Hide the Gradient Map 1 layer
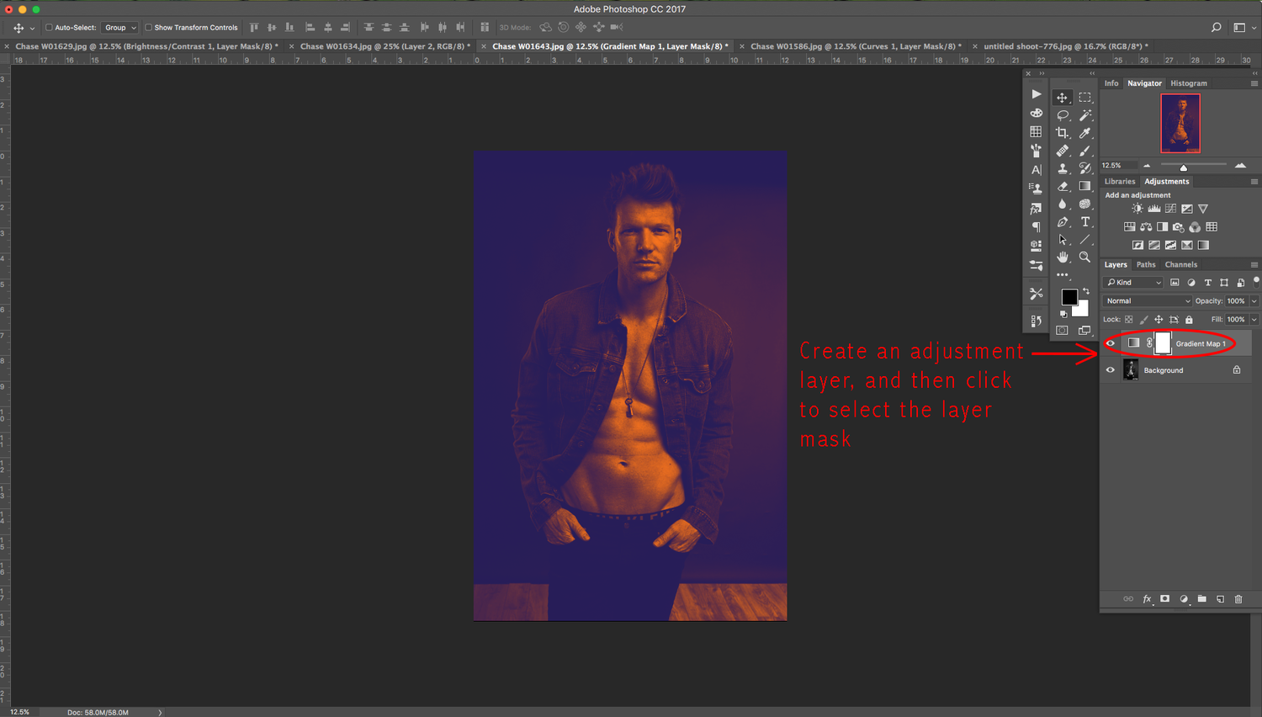Viewport: 1262px width, 717px height. pyautogui.click(x=1111, y=343)
